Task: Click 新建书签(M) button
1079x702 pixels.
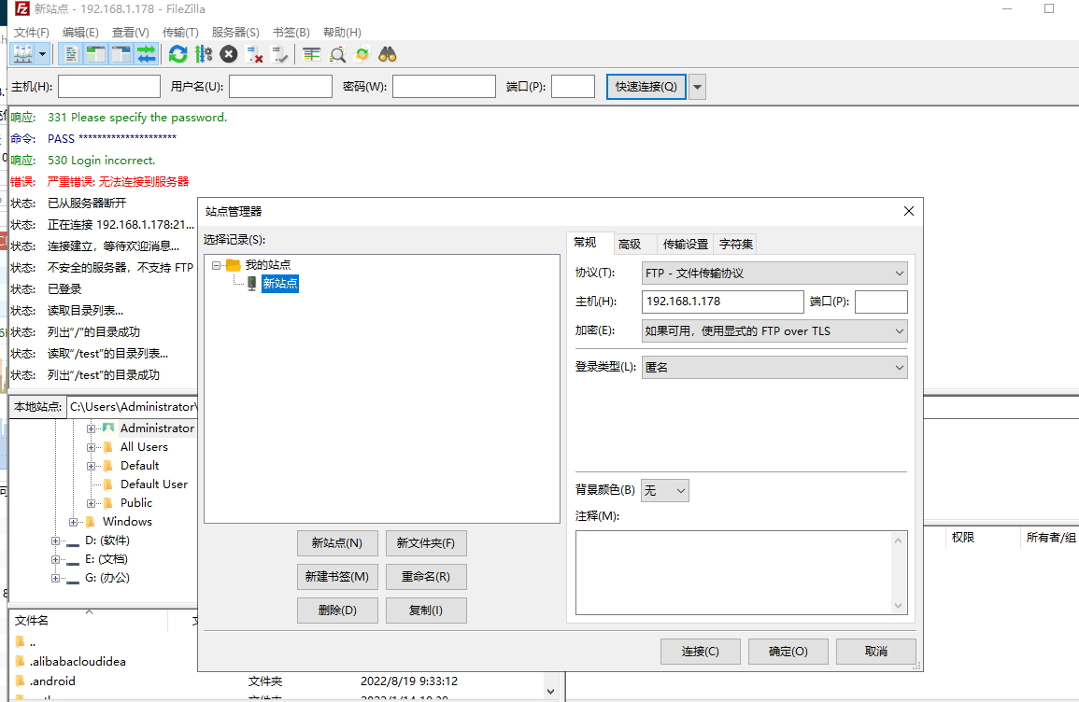Action: (x=337, y=577)
